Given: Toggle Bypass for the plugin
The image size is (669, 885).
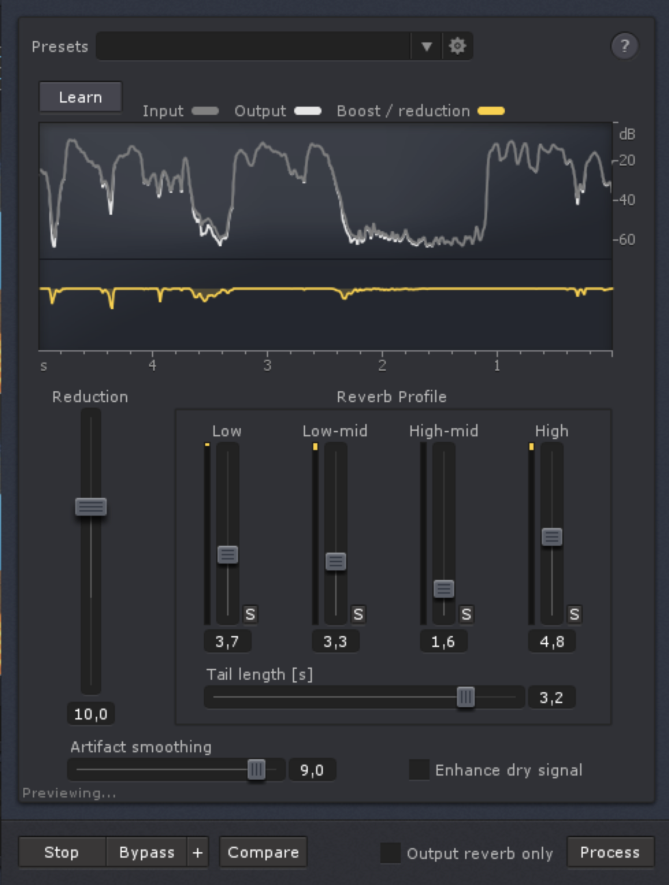Looking at the screenshot, I should 146,852.
